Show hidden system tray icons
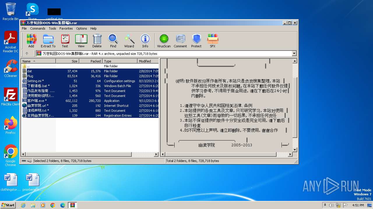373x209 pixels. [x=325, y=205]
